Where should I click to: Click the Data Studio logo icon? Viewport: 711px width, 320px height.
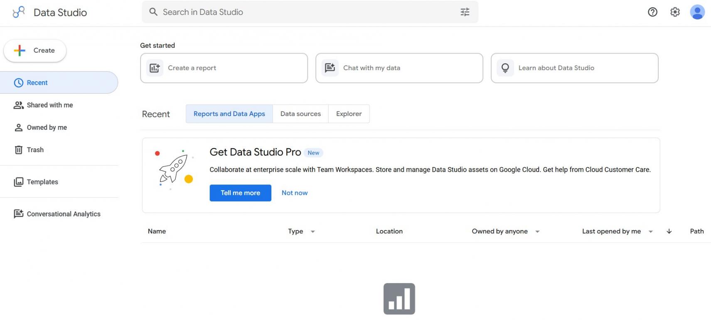tap(19, 12)
